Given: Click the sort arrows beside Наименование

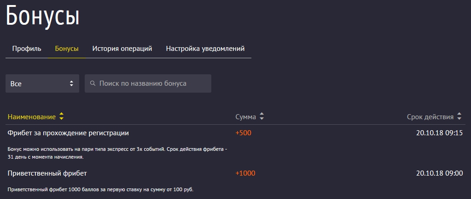Looking at the screenshot, I should (x=61, y=117).
